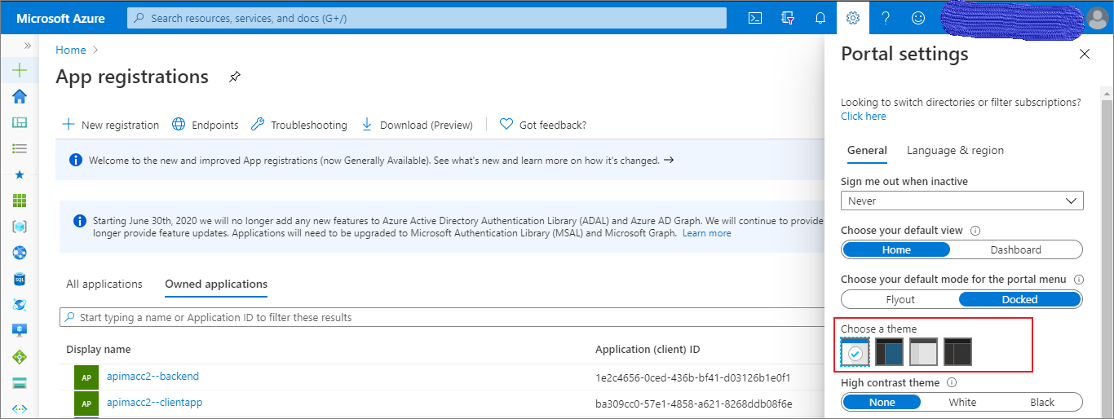This screenshot has height=419, width=1114.
Task: Switch to the All applications tab
Action: tap(104, 284)
